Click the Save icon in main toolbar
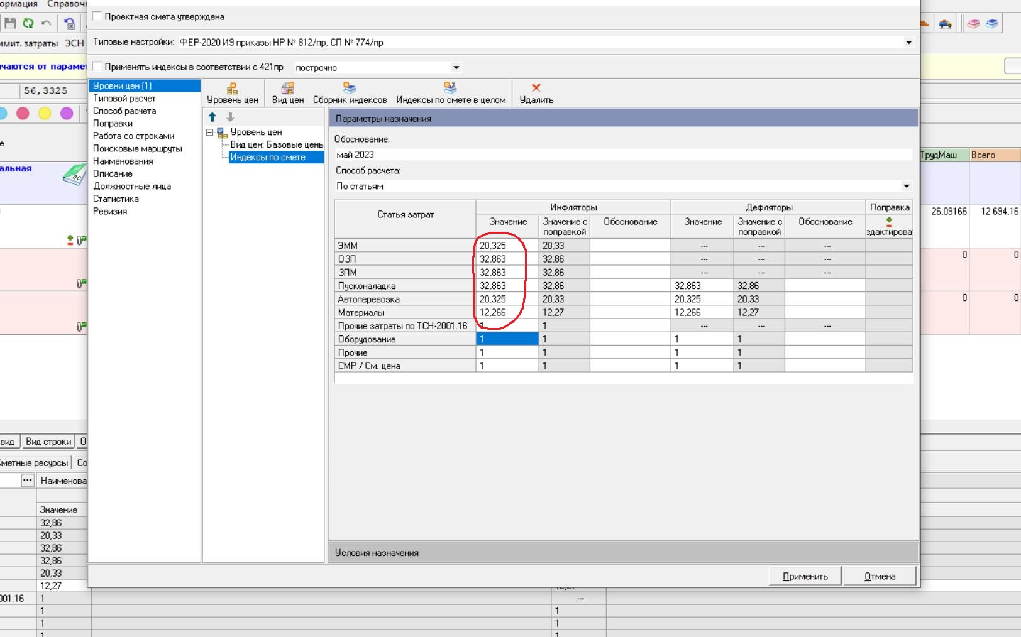 pyautogui.click(x=9, y=24)
